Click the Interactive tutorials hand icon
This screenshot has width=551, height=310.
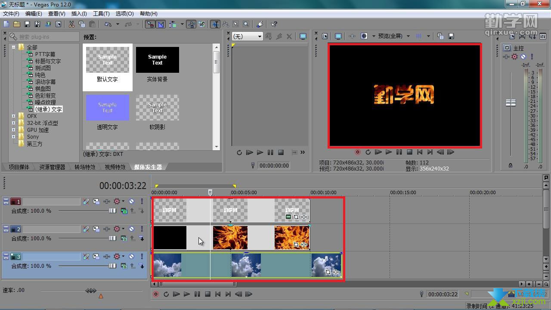[x=260, y=25]
